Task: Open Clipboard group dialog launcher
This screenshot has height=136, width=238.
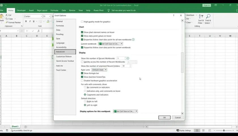Action: [22, 26]
